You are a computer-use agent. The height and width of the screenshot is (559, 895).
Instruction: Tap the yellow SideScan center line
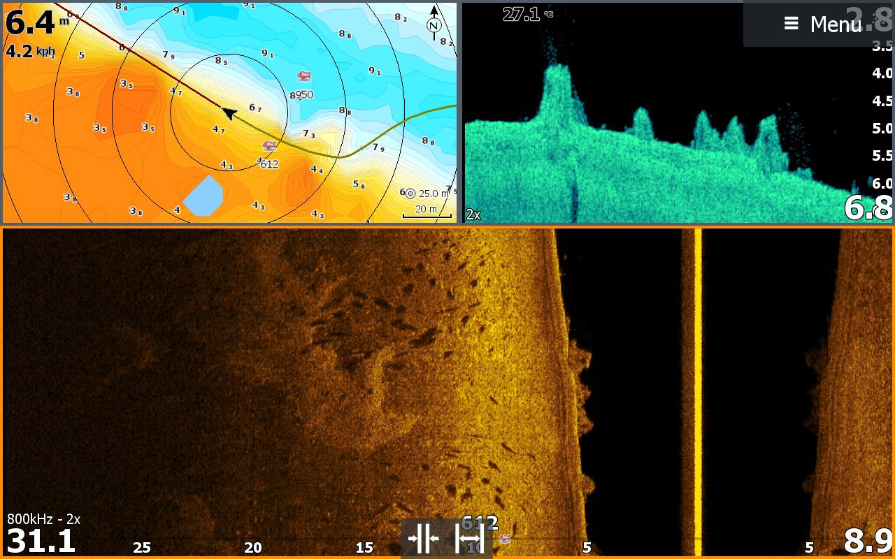697,391
